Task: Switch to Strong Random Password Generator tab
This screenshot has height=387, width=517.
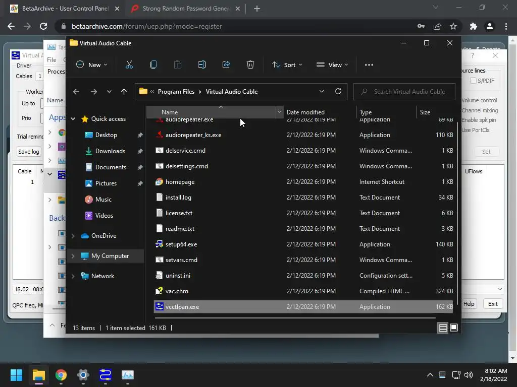Action: pyautogui.click(x=186, y=9)
